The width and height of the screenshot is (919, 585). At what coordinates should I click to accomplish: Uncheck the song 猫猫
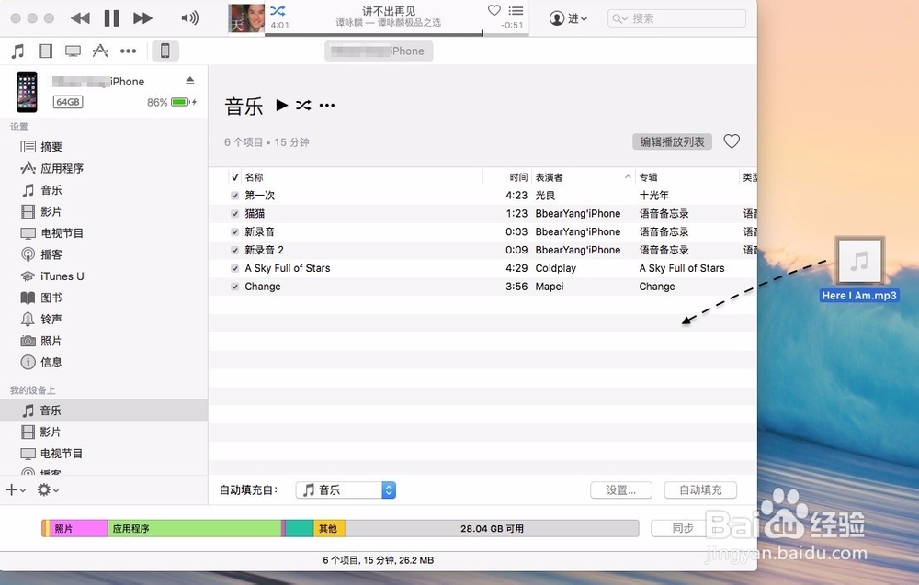(234, 214)
